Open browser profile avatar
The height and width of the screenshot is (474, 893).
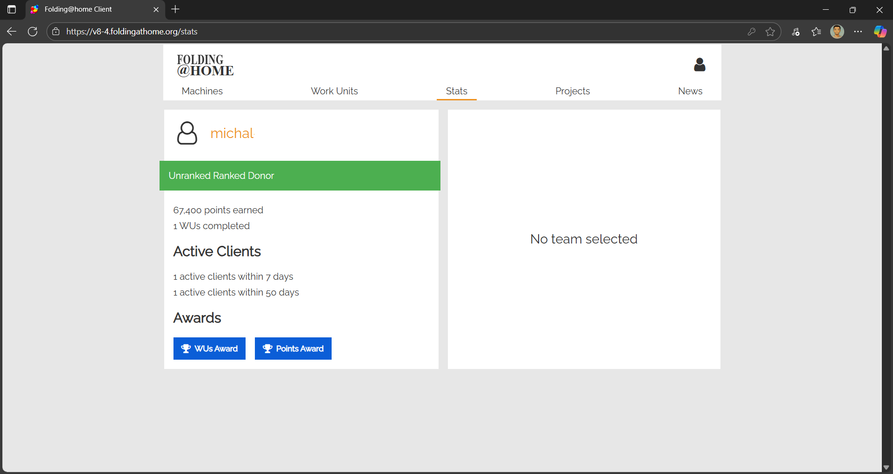[x=837, y=32]
